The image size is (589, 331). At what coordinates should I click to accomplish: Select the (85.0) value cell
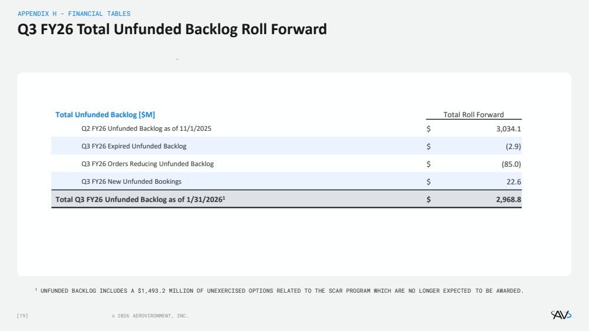coord(511,164)
